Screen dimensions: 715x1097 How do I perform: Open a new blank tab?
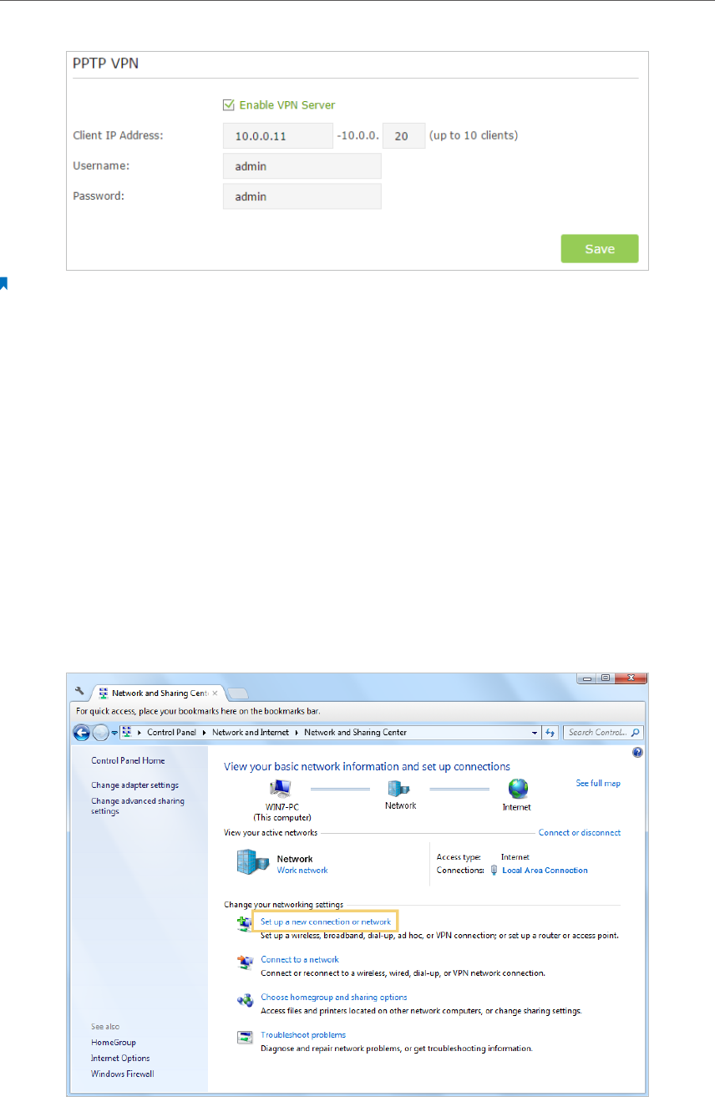click(237, 693)
